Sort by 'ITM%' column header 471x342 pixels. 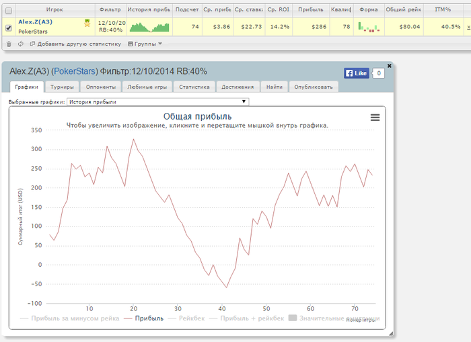coord(443,9)
